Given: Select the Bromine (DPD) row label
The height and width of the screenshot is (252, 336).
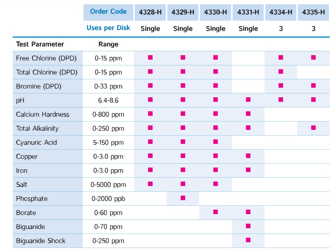Looking at the screenshot, I should [39, 86].
